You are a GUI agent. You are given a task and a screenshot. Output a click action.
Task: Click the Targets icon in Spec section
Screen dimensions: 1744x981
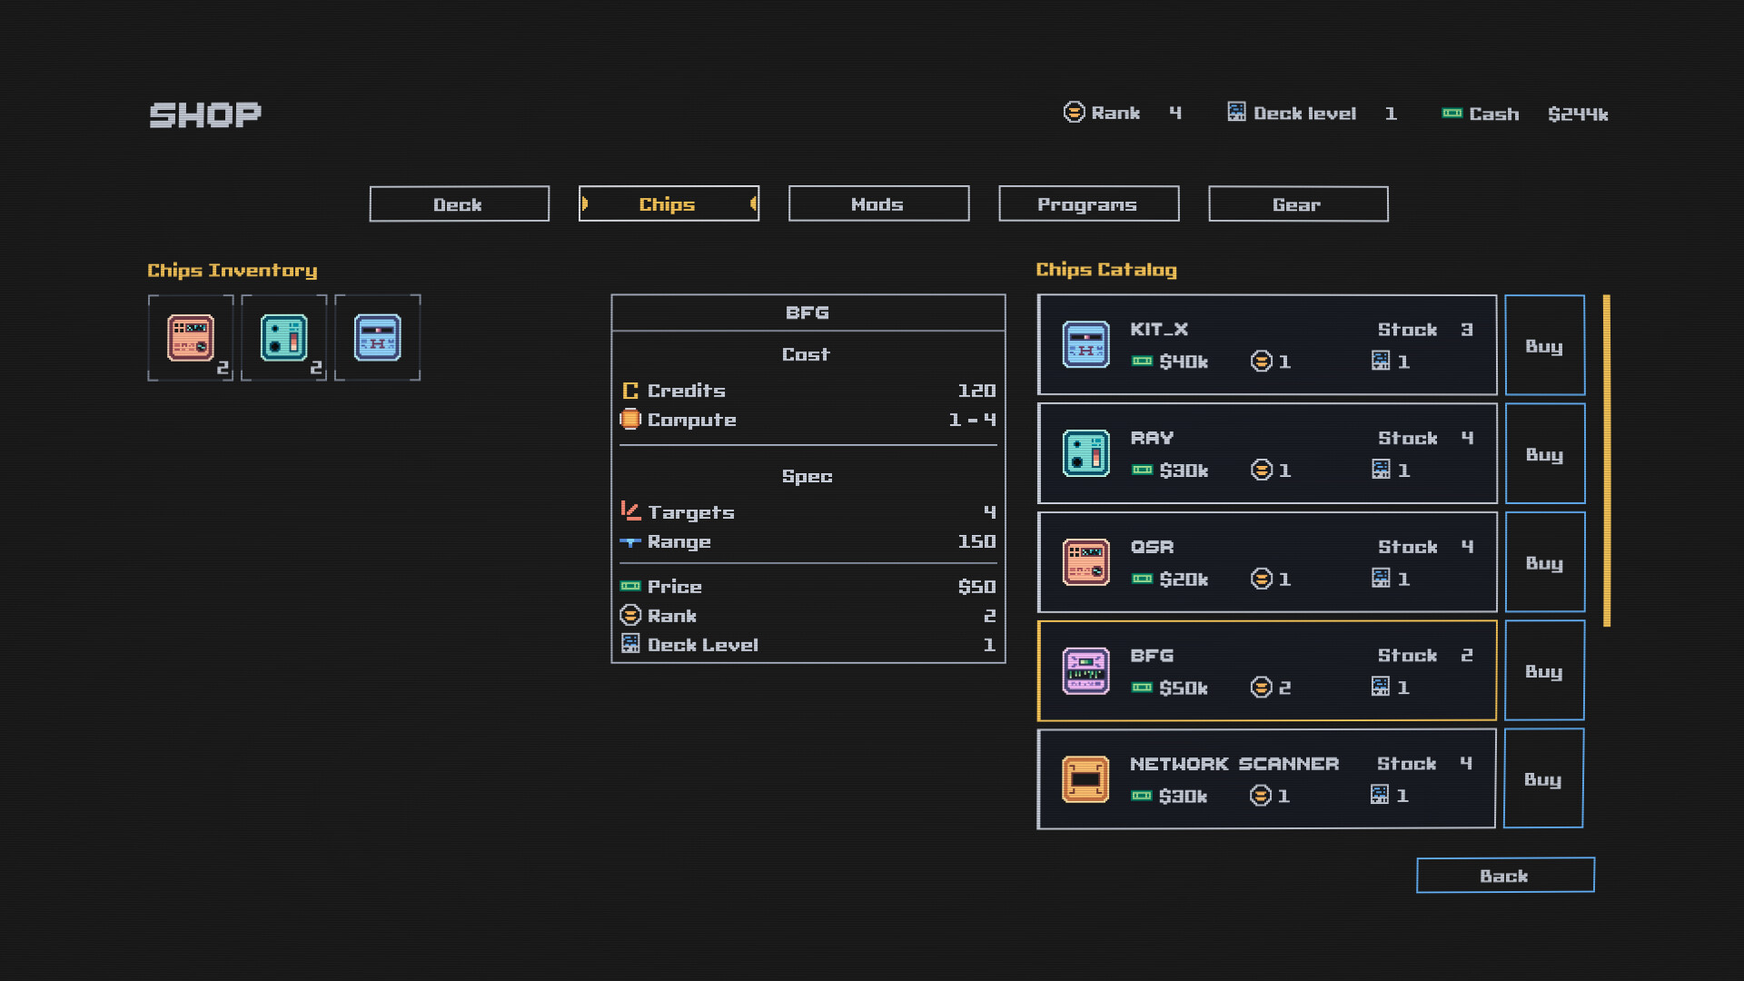pyautogui.click(x=630, y=511)
